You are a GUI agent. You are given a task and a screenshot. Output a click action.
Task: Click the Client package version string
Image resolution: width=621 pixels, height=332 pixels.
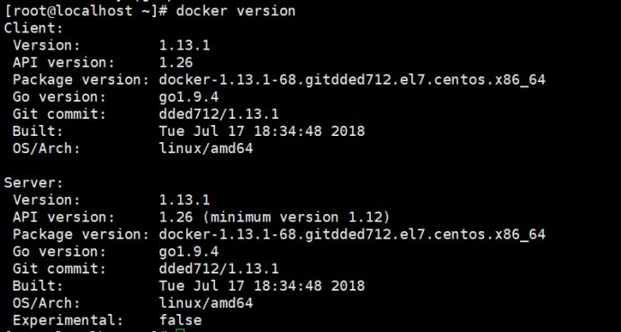352,80
